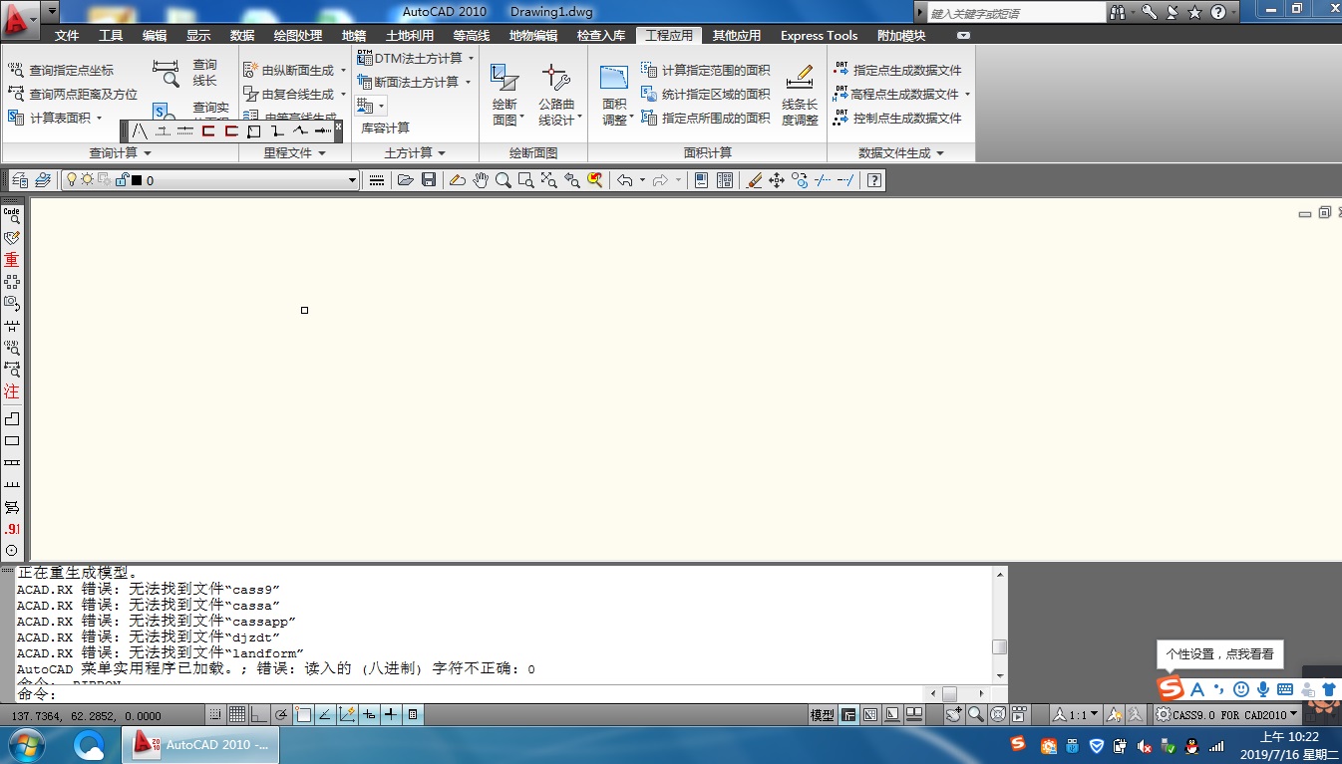Open Express Tools ribbon tab
Screen dimensions: 1342x764
[819, 35]
